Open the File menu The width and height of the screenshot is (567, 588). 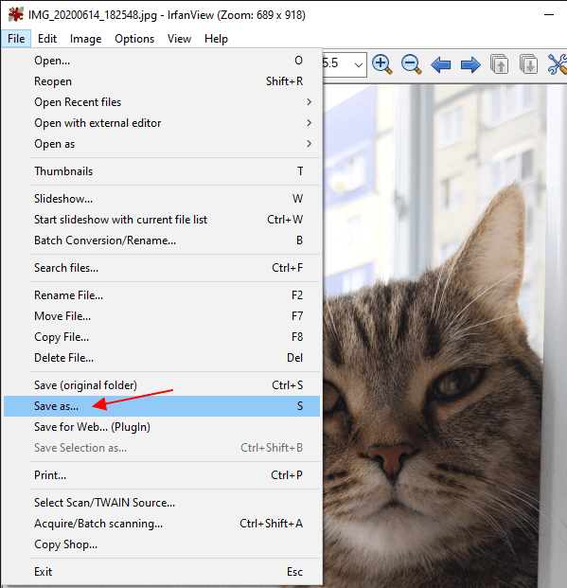[16, 39]
